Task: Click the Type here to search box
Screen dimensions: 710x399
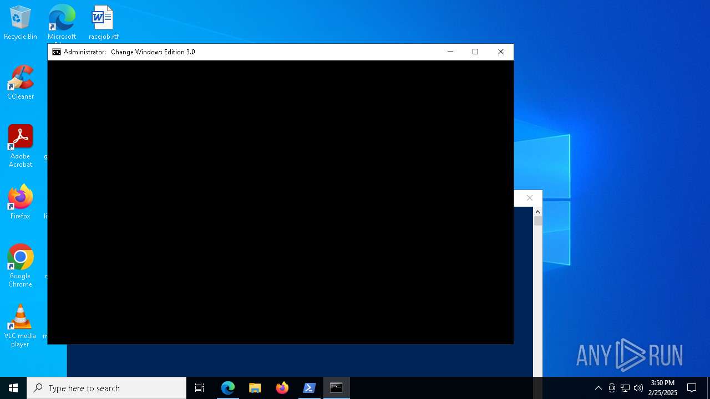Action: click(x=106, y=388)
